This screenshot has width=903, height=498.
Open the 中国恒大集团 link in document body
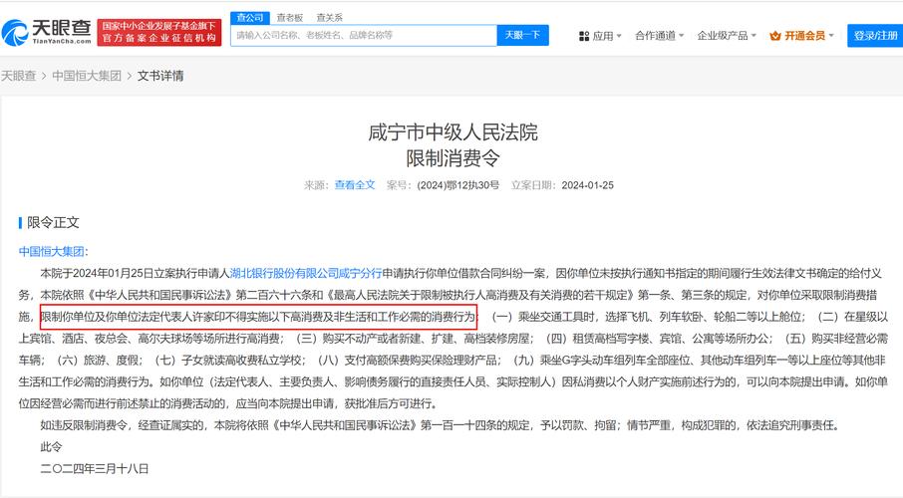click(x=51, y=251)
